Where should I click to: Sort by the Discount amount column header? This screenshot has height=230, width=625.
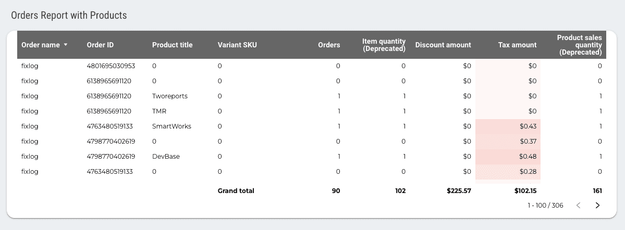click(443, 45)
